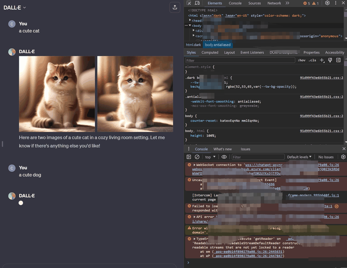Select the body.antialiased breadcrumb
The width and height of the screenshot is (347, 268).
(217, 45)
